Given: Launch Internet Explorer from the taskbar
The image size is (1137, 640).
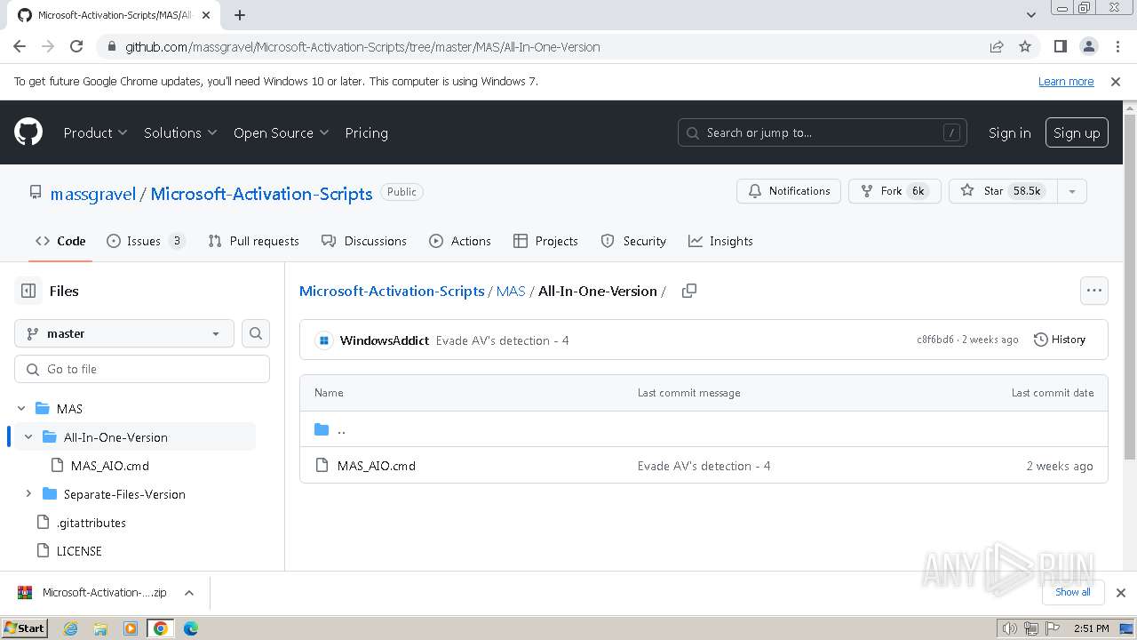Looking at the screenshot, I should coord(71,628).
